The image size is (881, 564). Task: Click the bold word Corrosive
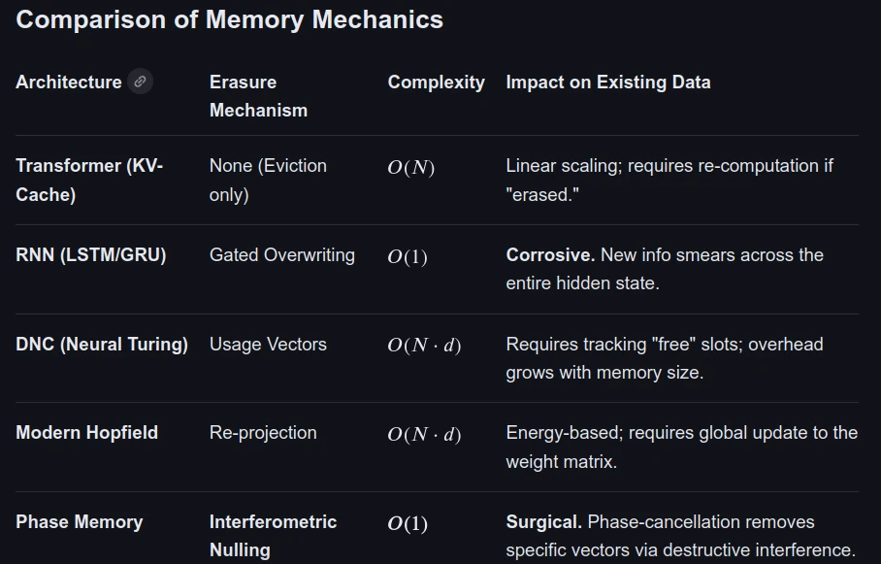click(550, 255)
